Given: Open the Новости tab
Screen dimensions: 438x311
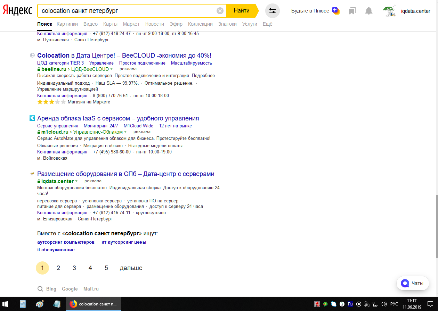Looking at the screenshot, I should tap(155, 24).
